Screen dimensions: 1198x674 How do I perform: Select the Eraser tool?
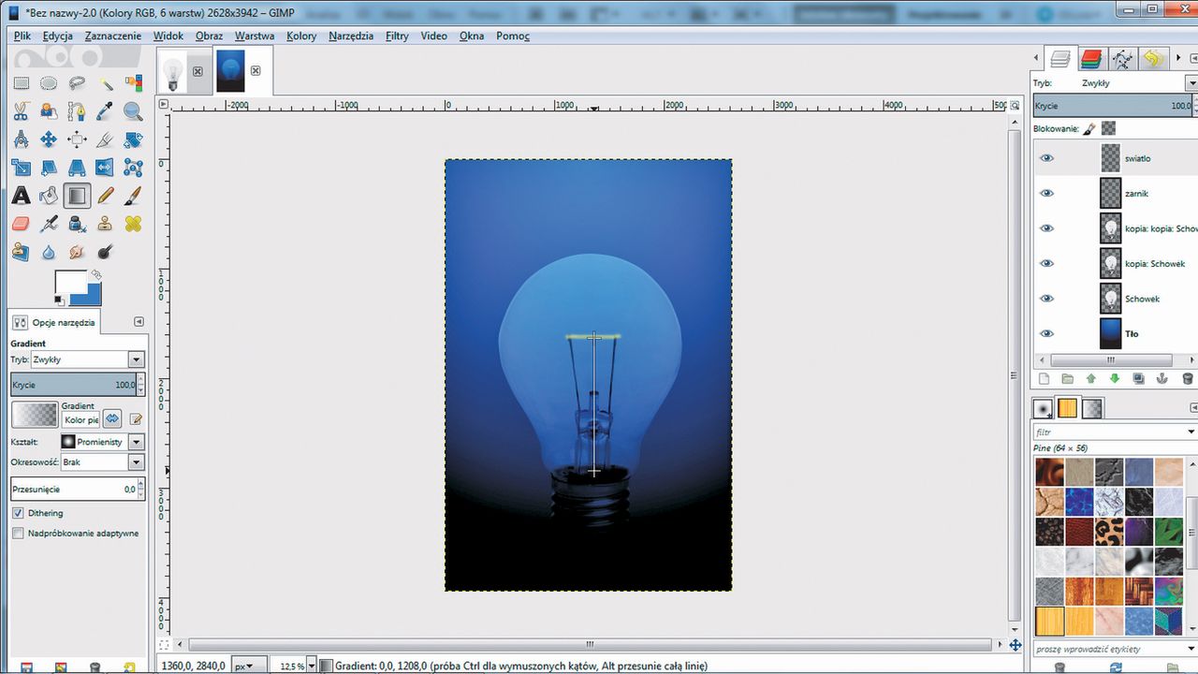(21, 225)
